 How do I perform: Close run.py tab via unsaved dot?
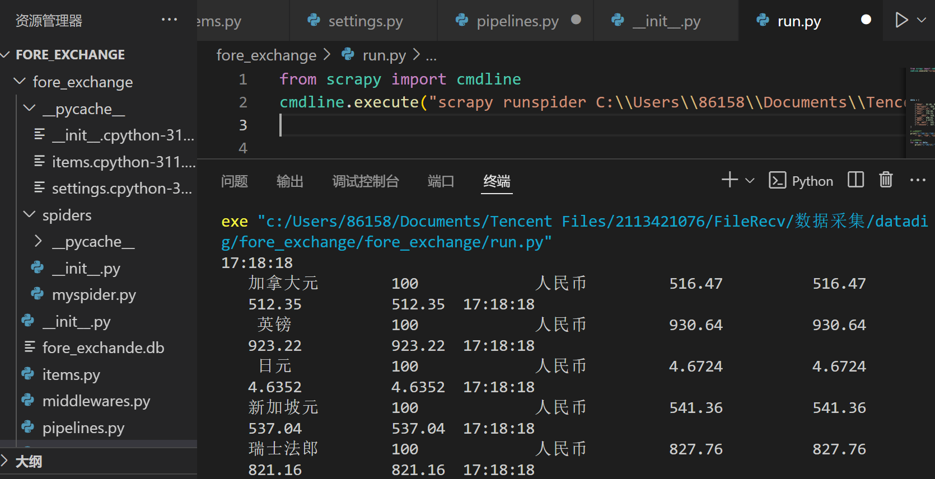(866, 20)
